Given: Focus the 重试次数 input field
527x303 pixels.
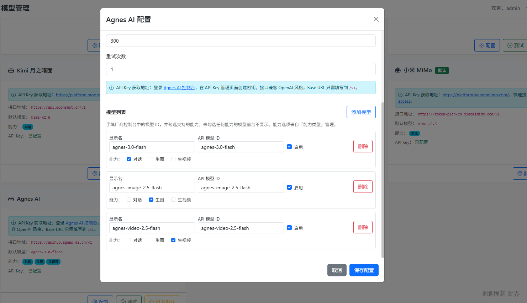Looking at the screenshot, I should 241,69.
